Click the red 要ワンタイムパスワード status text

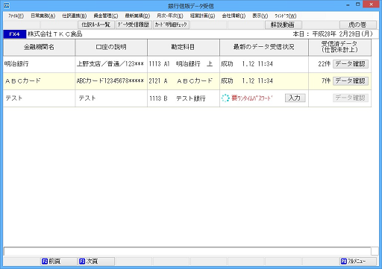(252, 98)
